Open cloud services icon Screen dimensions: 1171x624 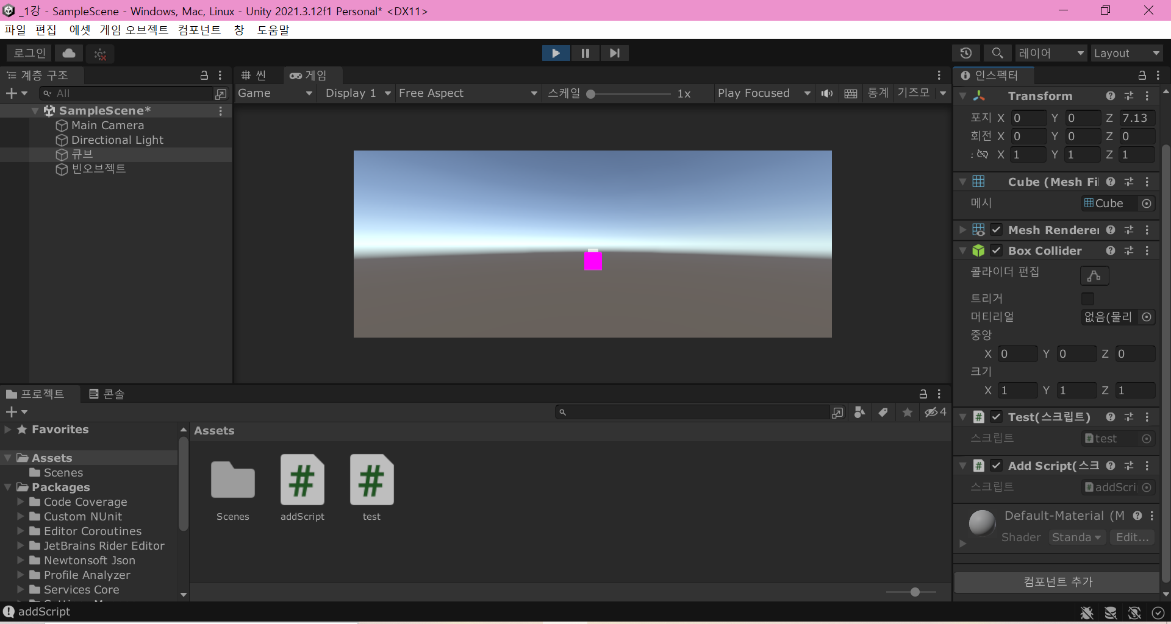click(x=69, y=53)
